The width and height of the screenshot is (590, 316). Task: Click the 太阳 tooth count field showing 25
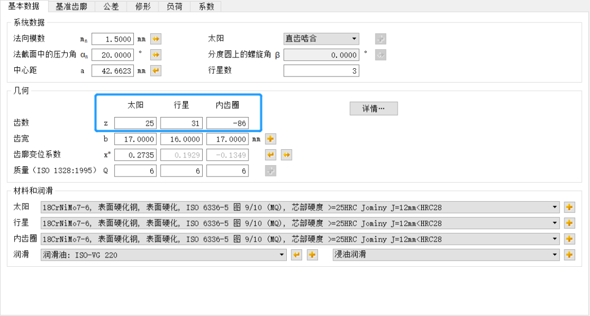(135, 123)
